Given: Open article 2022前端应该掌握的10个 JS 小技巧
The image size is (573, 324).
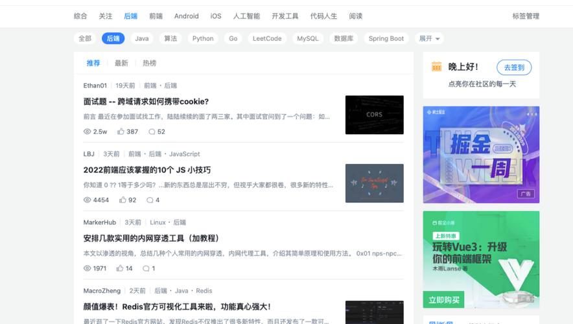Looking at the screenshot, I should point(147,170).
